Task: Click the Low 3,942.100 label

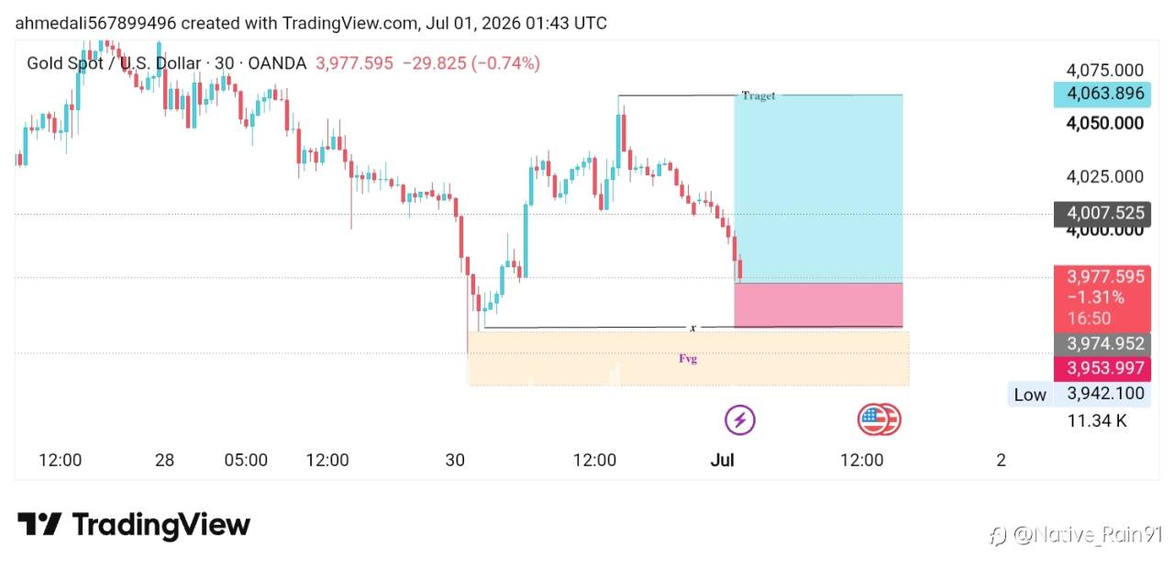Action: pyautogui.click(x=1079, y=395)
